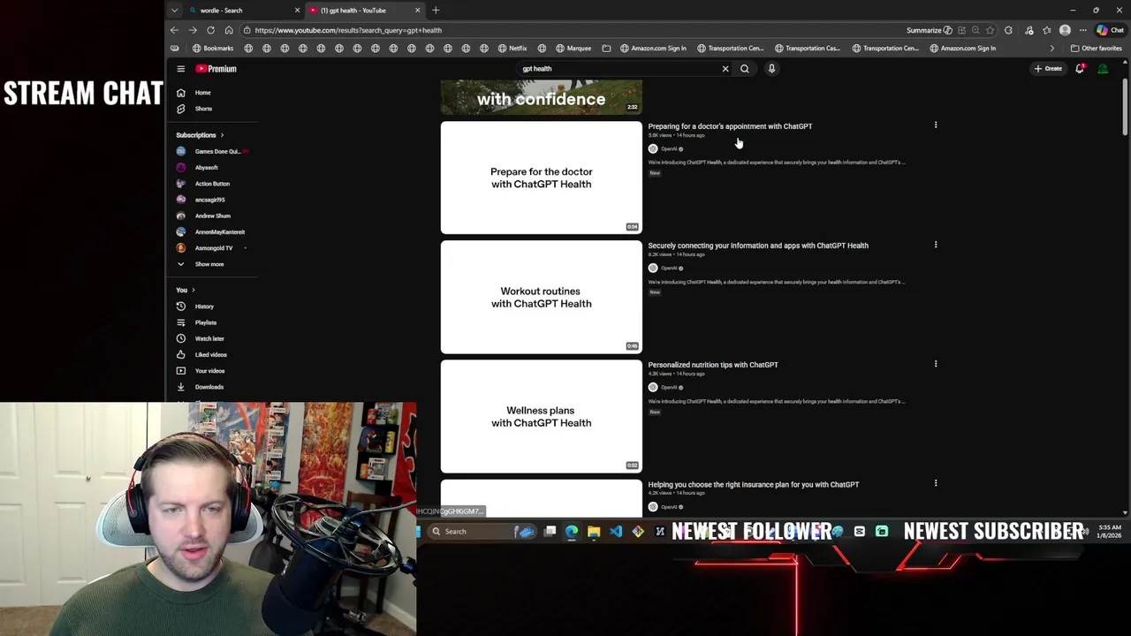Open 'Personalized nutrition tips with ChatGPT' title

click(x=713, y=365)
